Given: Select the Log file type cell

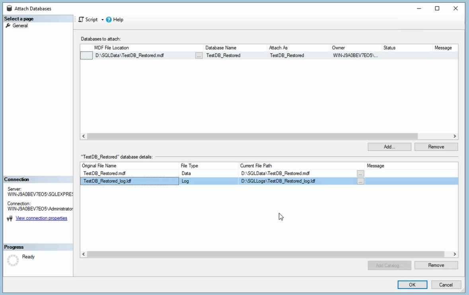Looking at the screenshot, I should pos(208,181).
